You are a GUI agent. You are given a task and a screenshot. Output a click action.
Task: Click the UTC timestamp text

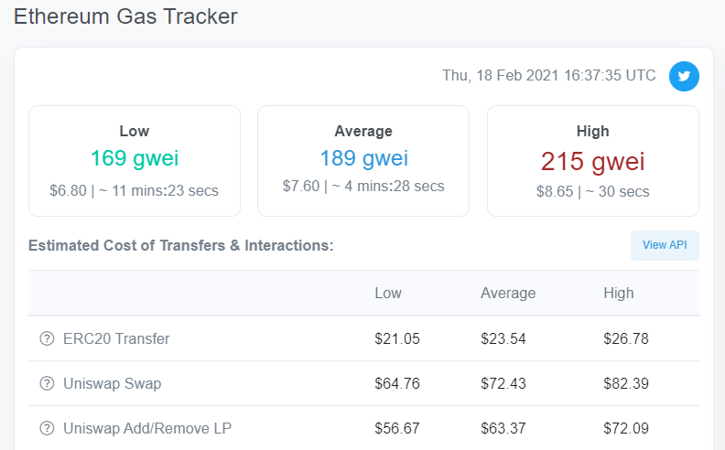click(549, 75)
